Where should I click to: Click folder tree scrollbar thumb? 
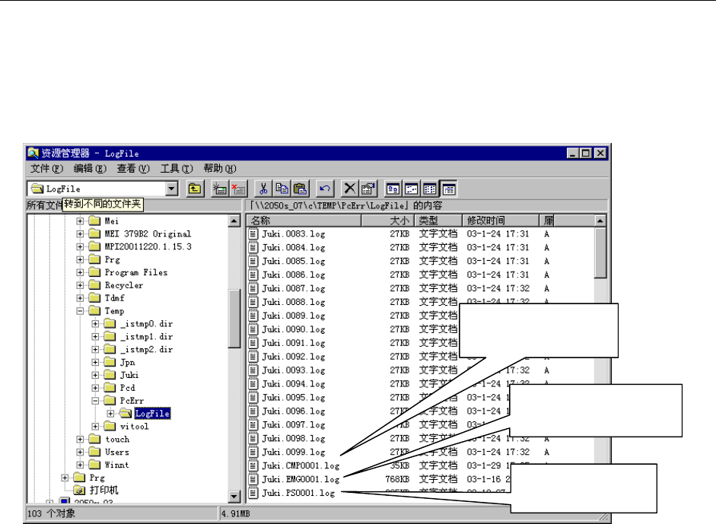pyautogui.click(x=234, y=319)
